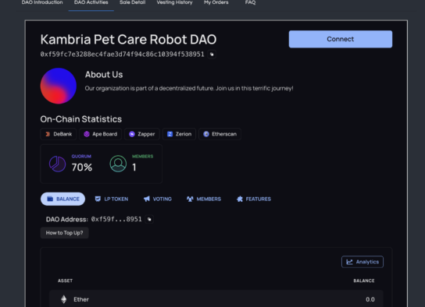Open the FEATURES tab

tap(254, 199)
